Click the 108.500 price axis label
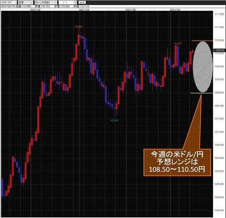This screenshot has height=218, width=226. click(x=219, y=93)
